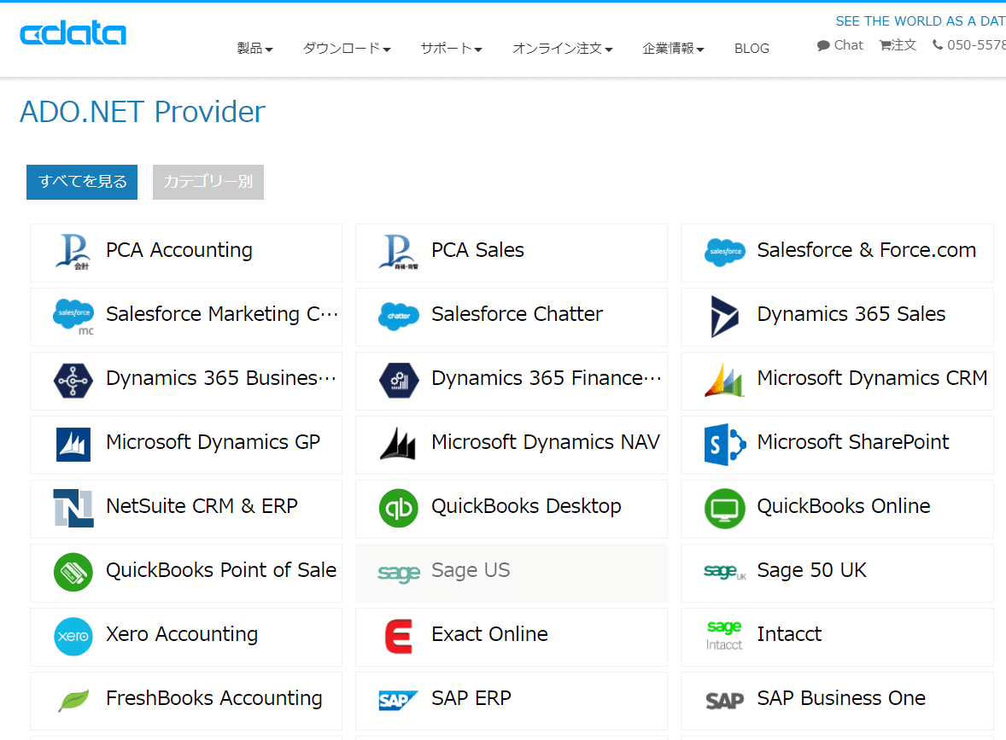Expand the オンライン注文 dropdown menu
This screenshot has width=1006, height=740.
click(562, 48)
